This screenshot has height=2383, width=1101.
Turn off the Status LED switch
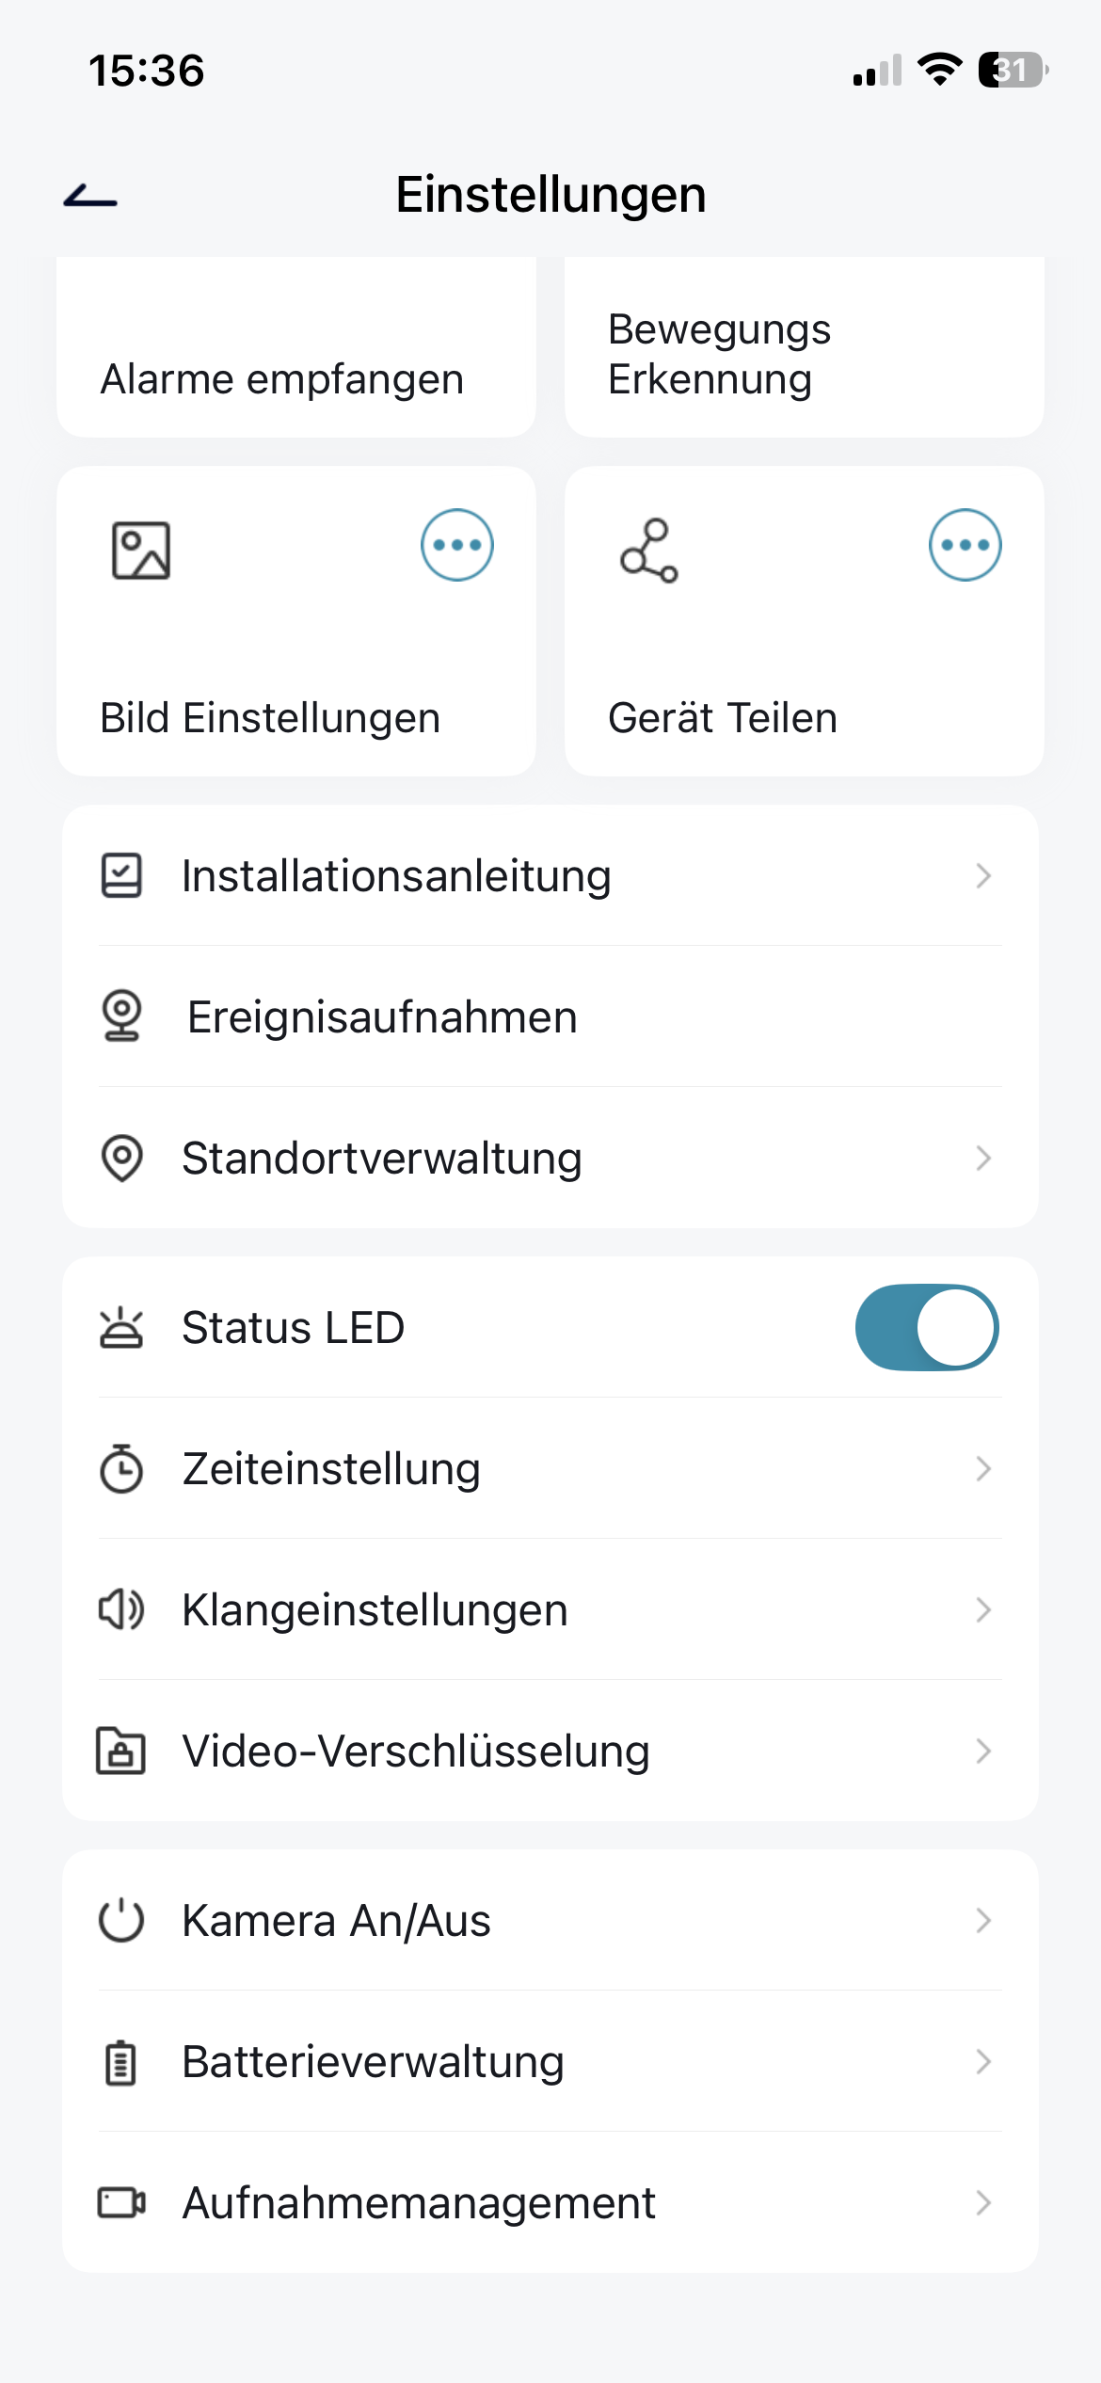(x=927, y=1327)
